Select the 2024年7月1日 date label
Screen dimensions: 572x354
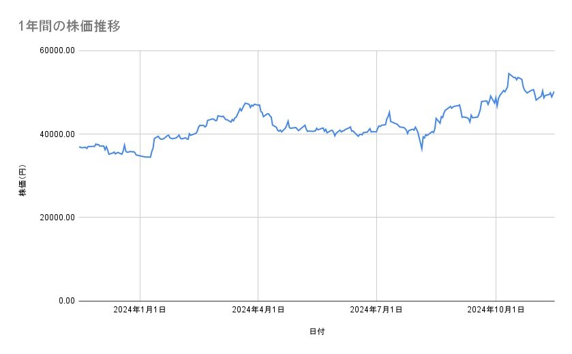coord(376,310)
